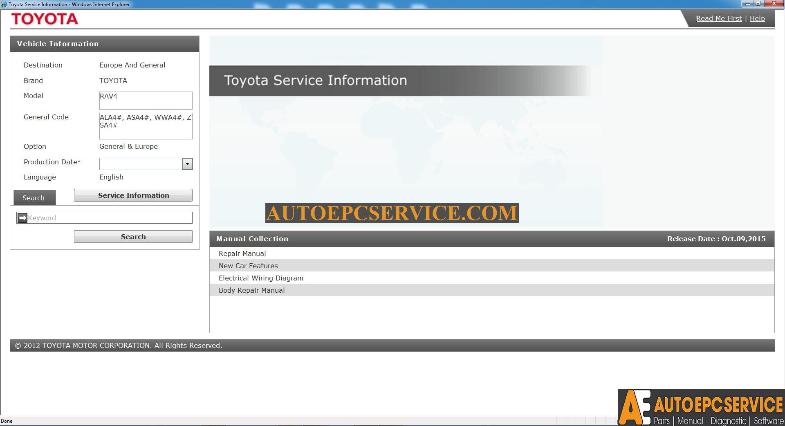Click the Destination label

coord(43,65)
